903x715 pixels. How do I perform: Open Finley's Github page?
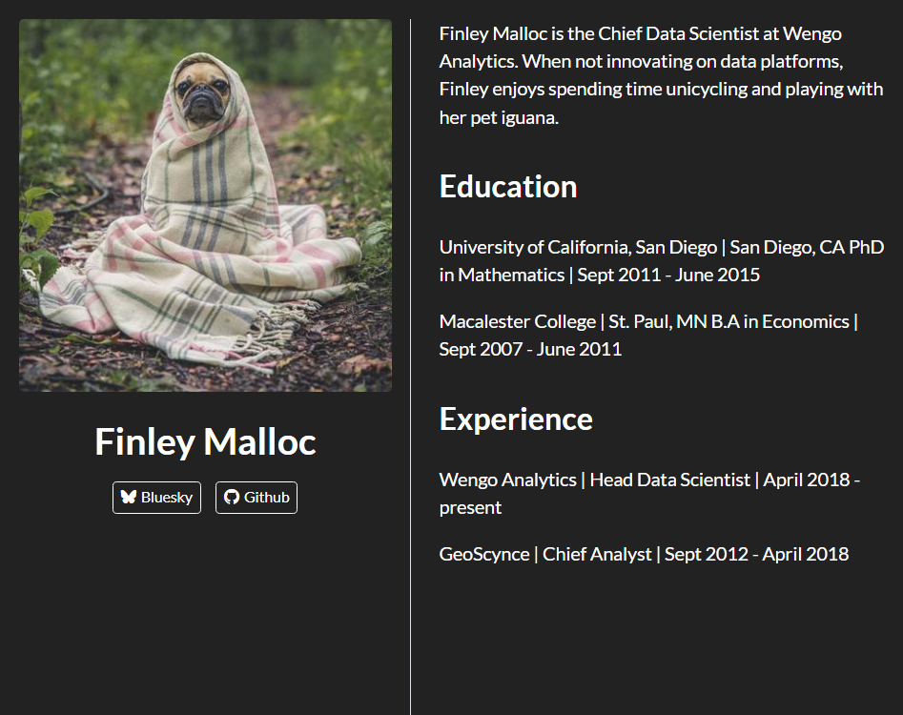(x=256, y=497)
